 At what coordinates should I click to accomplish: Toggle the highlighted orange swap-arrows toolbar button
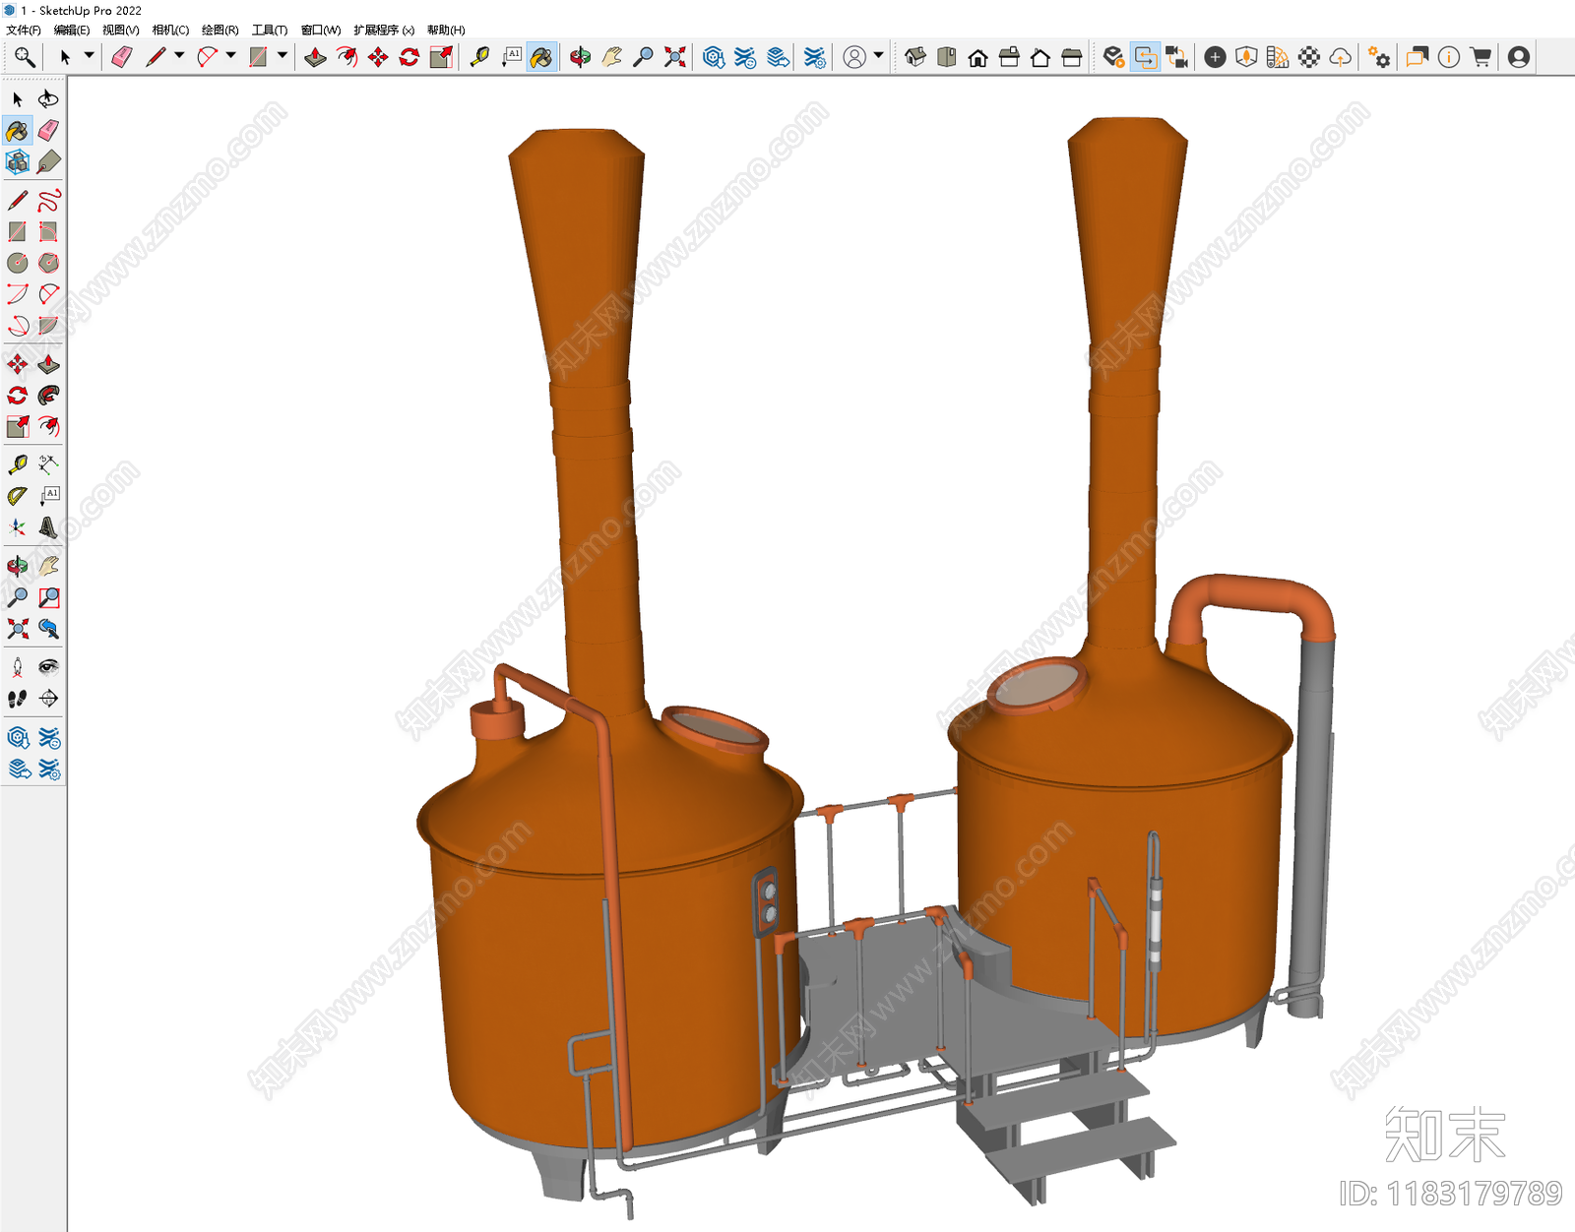click(1146, 57)
